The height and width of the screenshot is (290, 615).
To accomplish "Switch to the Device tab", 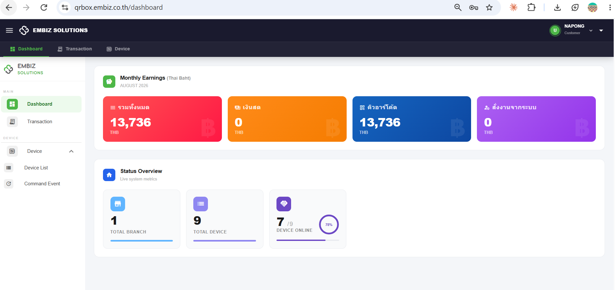I will tap(118, 49).
